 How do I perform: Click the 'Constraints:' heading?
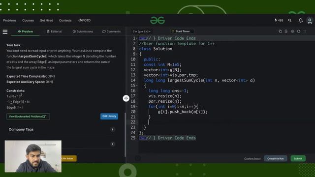16,90
